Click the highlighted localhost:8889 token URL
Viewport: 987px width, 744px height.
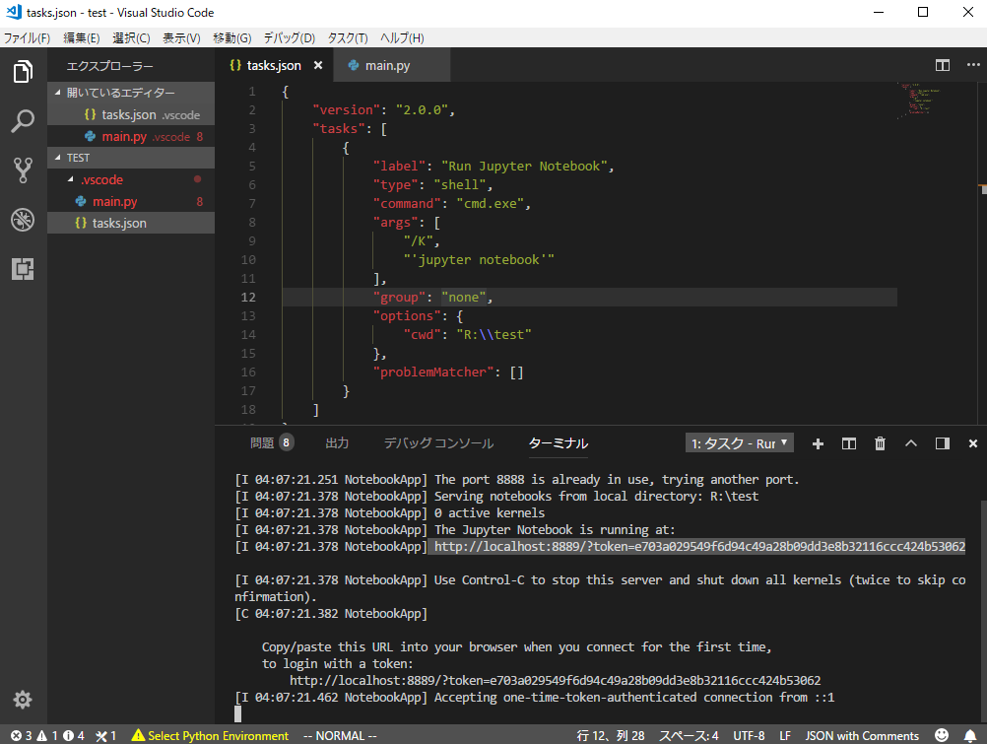[x=699, y=546]
